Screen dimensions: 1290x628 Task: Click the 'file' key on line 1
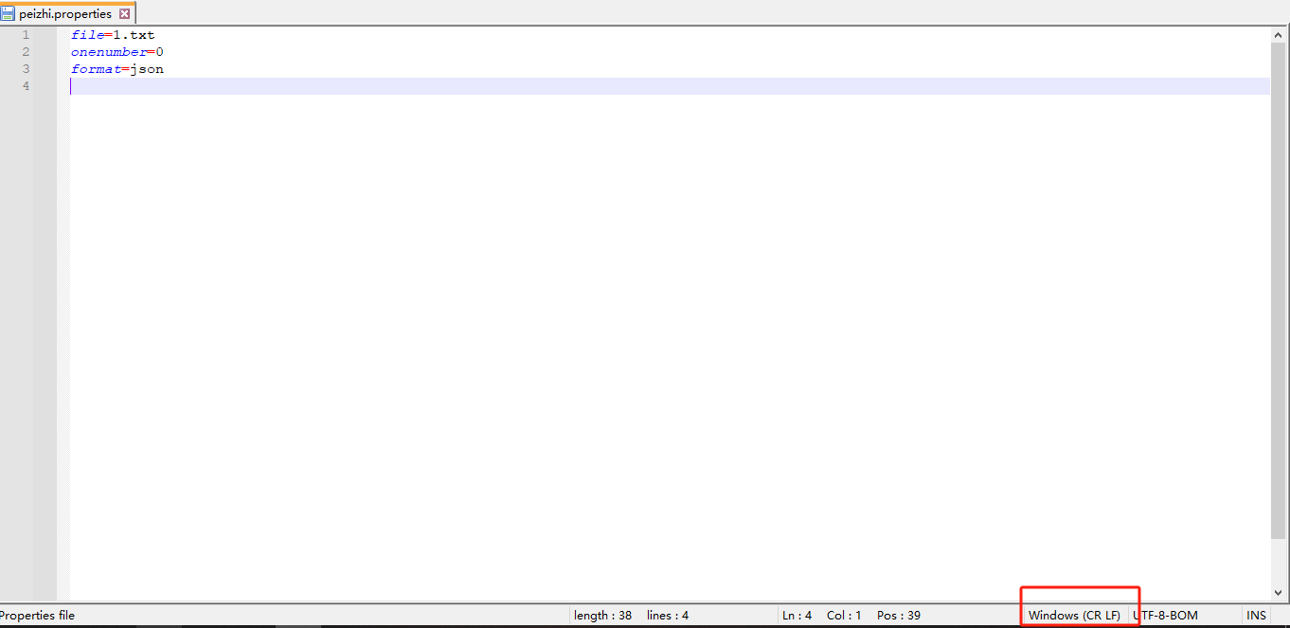click(x=87, y=35)
